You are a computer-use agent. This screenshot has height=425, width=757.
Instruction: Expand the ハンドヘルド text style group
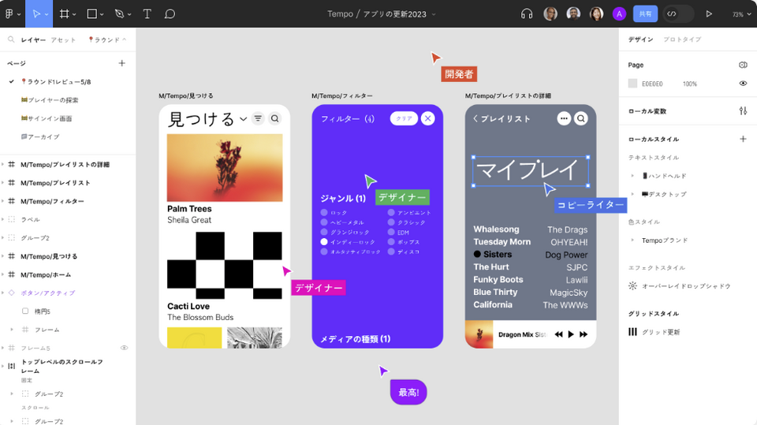(x=632, y=176)
